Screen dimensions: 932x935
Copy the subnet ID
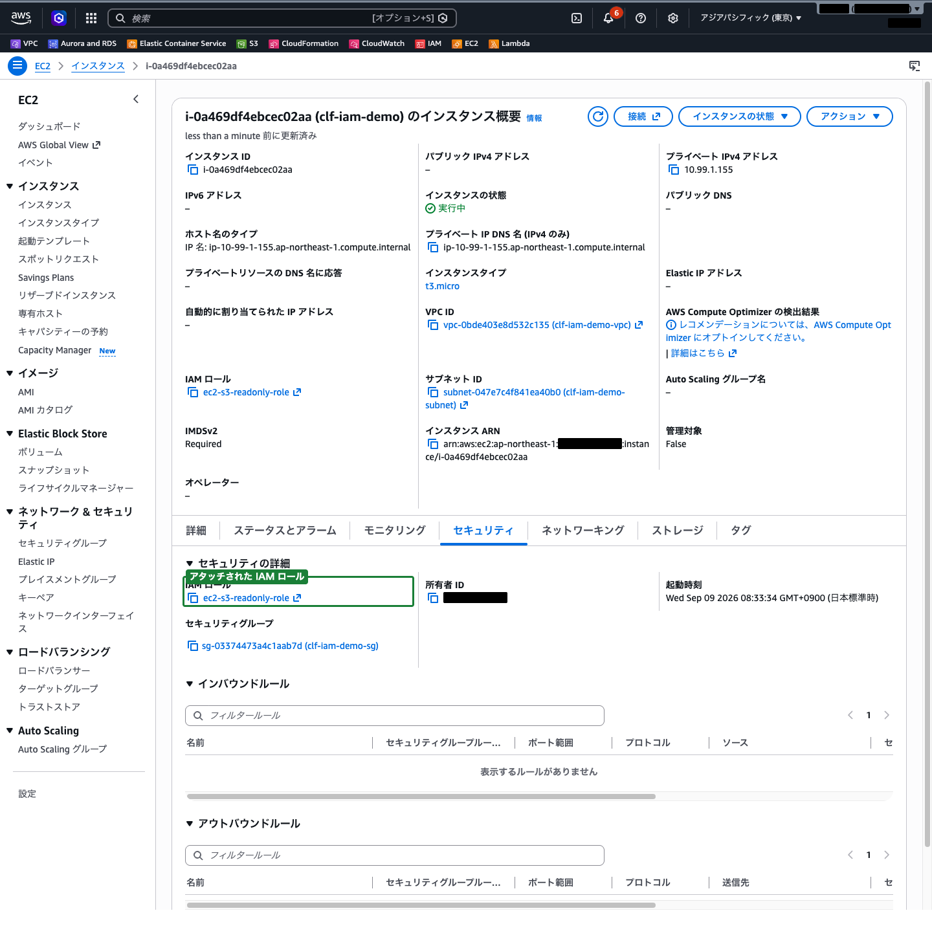click(433, 392)
